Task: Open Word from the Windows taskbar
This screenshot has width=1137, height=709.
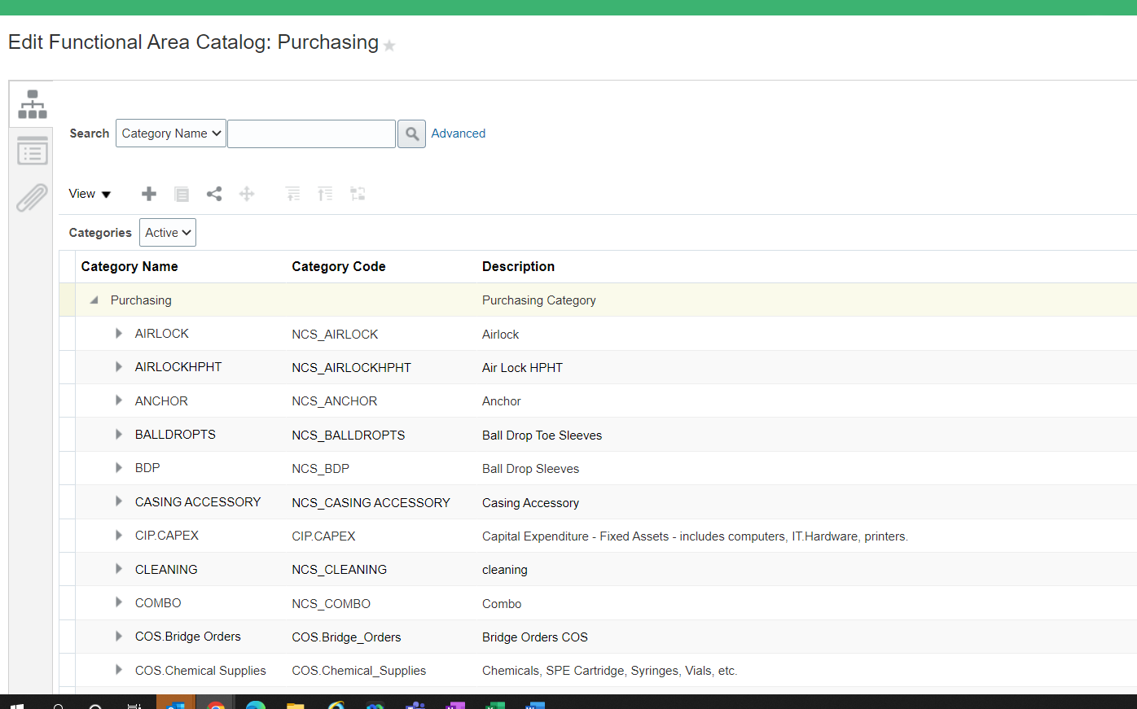Action: [535, 703]
